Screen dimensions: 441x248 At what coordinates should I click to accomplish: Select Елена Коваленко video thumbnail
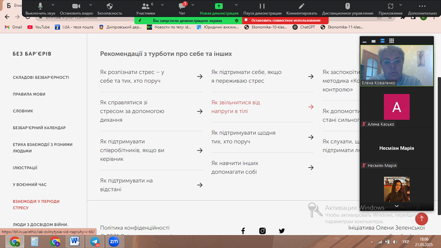397,66
